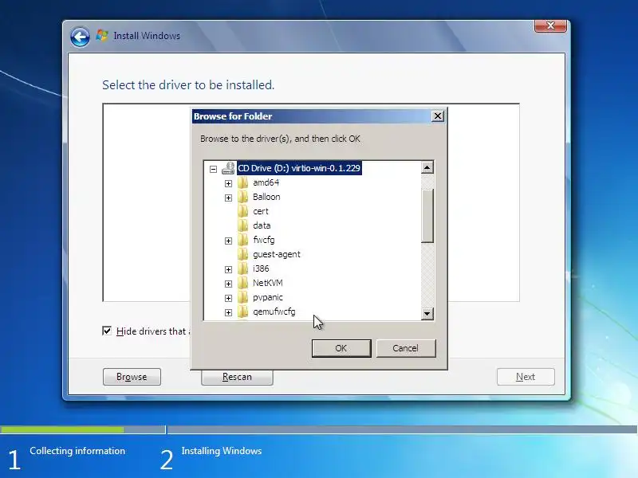Click the Windows flag icon in title bar

tap(102, 35)
